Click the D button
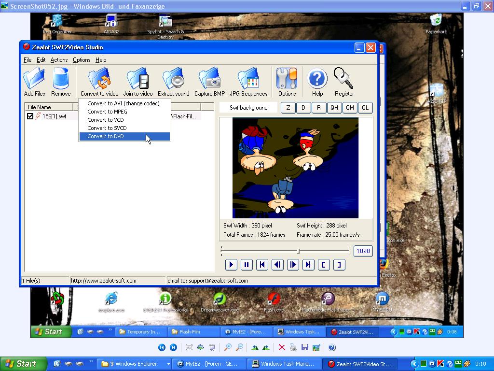Viewport: 494px width, 371px height. pyautogui.click(x=303, y=108)
